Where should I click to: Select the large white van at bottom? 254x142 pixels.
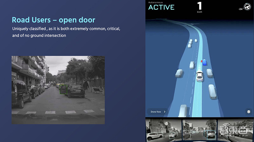click(183, 111)
